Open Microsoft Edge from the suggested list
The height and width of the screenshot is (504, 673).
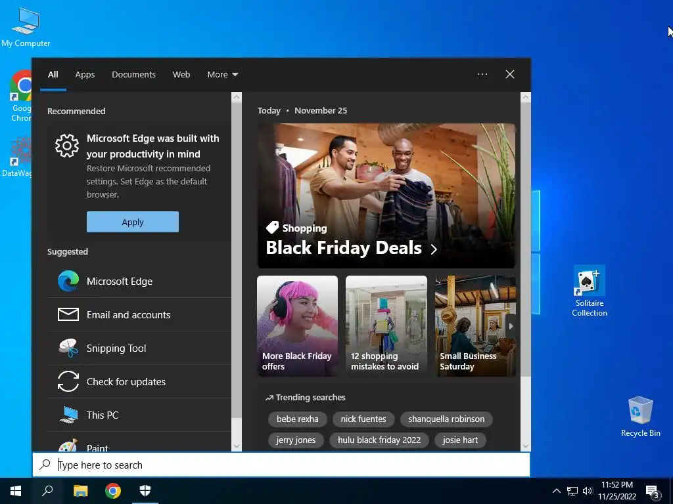click(139, 281)
